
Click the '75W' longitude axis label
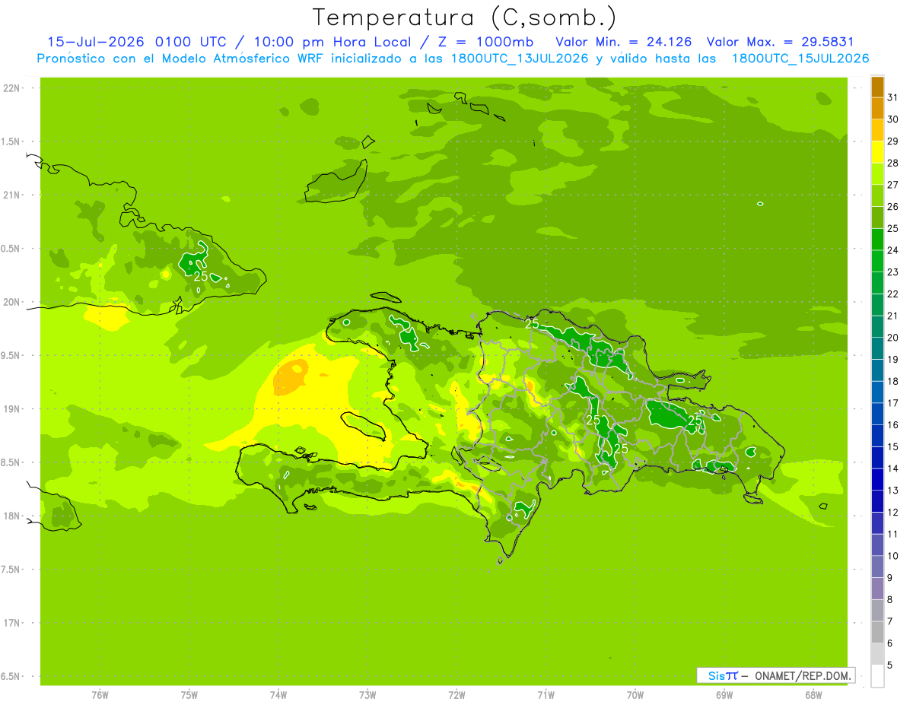[189, 695]
